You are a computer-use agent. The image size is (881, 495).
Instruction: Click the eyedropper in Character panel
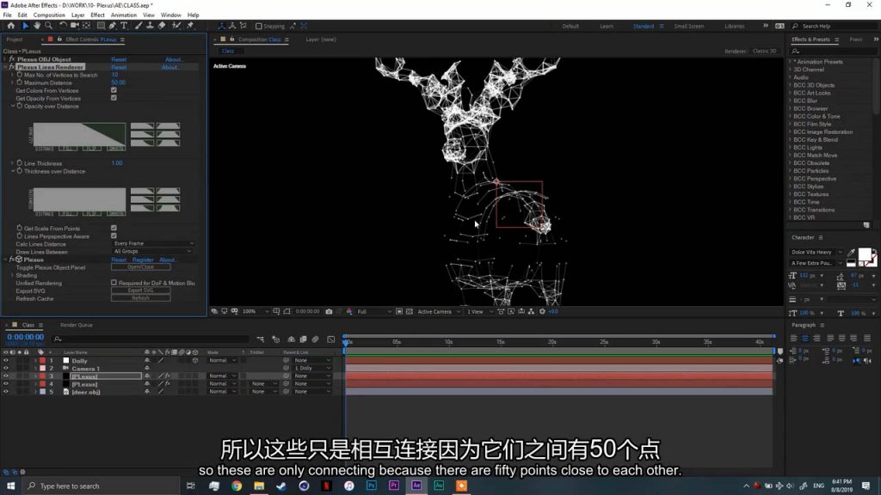pos(851,252)
